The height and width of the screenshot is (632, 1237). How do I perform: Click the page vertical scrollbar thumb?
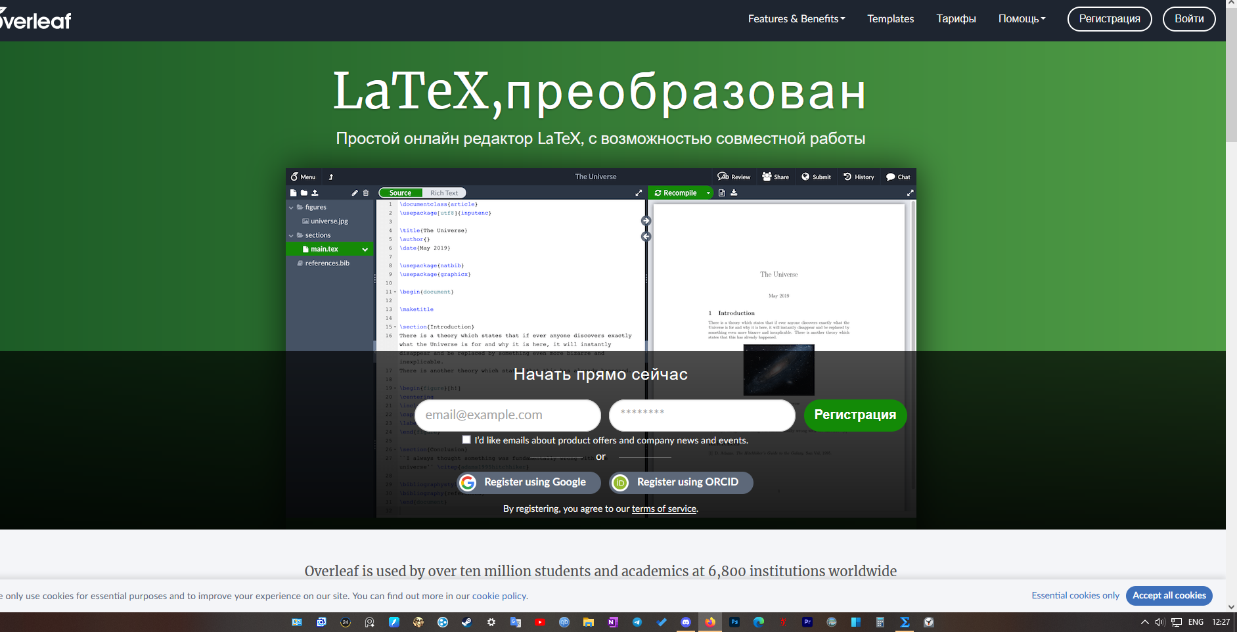[x=1232, y=76]
